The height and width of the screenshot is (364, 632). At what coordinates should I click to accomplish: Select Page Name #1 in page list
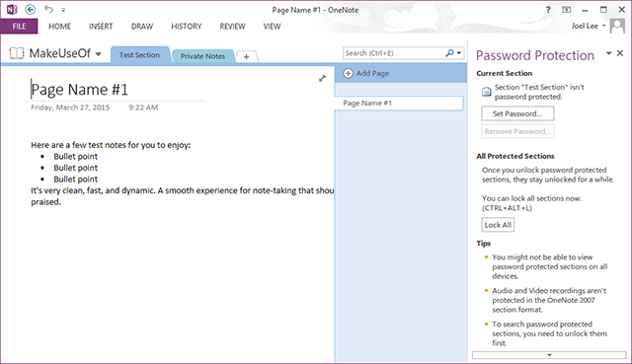[399, 103]
